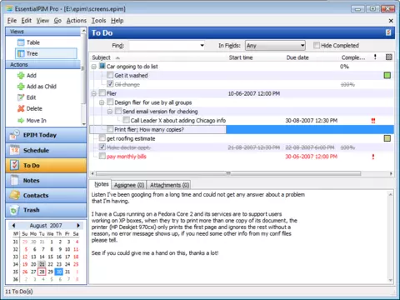The image size is (400, 300).
Task: Click the Move In arrow icon
Action: tap(21, 121)
